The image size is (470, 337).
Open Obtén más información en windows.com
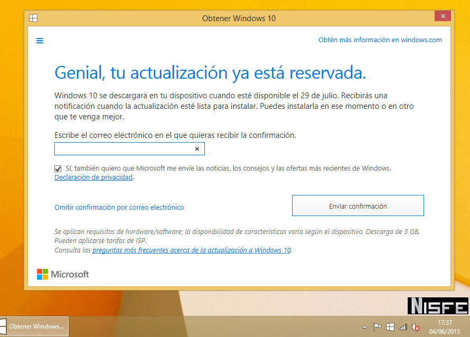point(380,40)
